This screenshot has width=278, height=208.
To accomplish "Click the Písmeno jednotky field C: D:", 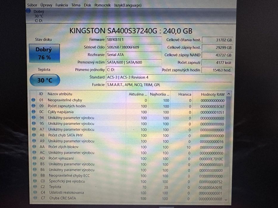I will pos(134,70).
